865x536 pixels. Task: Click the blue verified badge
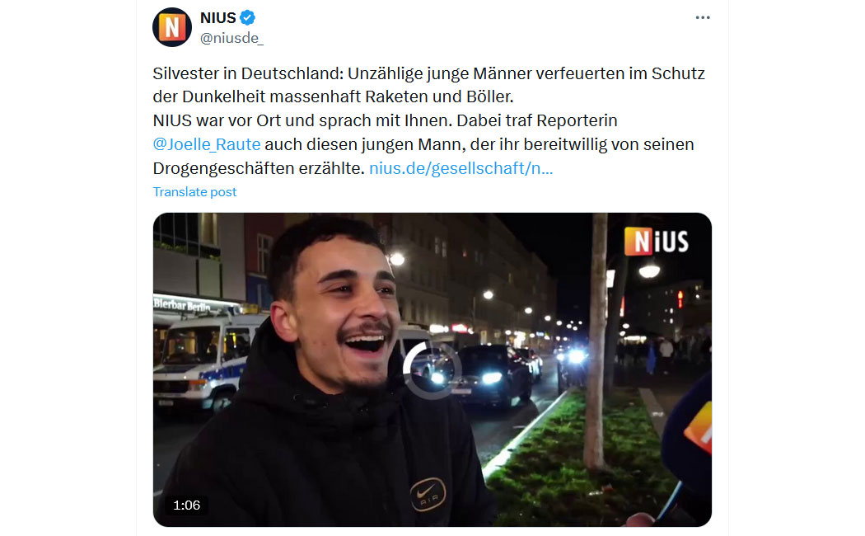[x=247, y=17]
